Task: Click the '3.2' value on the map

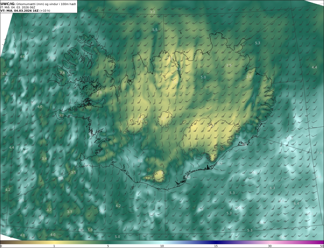Action: 153,12
